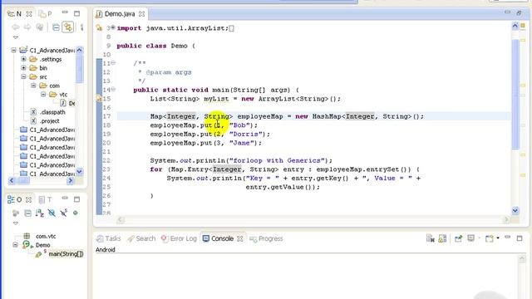
Task: Click Focus on Active Task in Outline
Action: tap(16, 213)
